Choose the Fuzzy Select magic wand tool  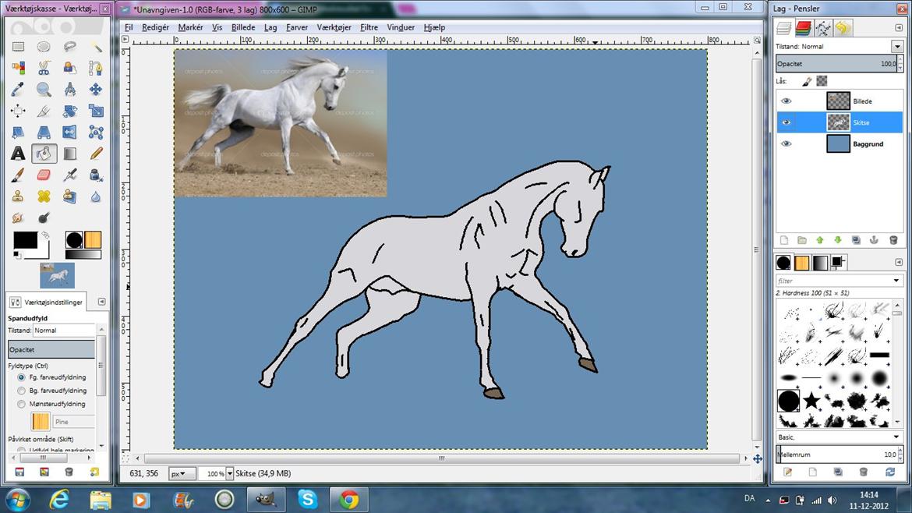click(x=96, y=47)
